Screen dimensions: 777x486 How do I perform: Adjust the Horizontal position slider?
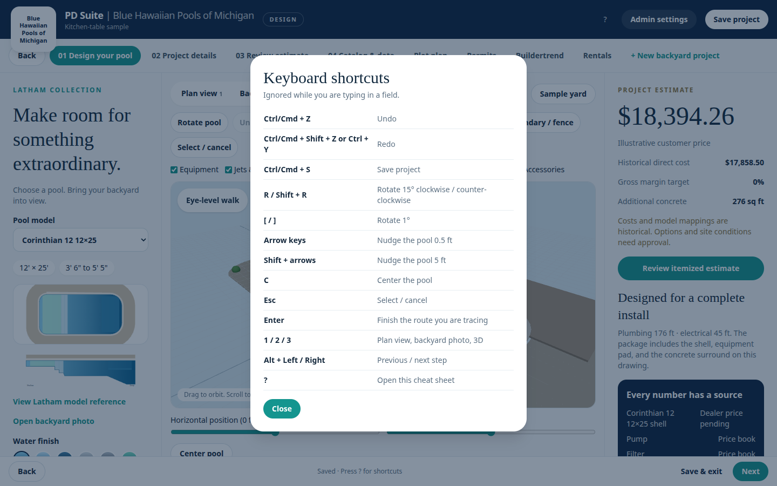(275, 432)
